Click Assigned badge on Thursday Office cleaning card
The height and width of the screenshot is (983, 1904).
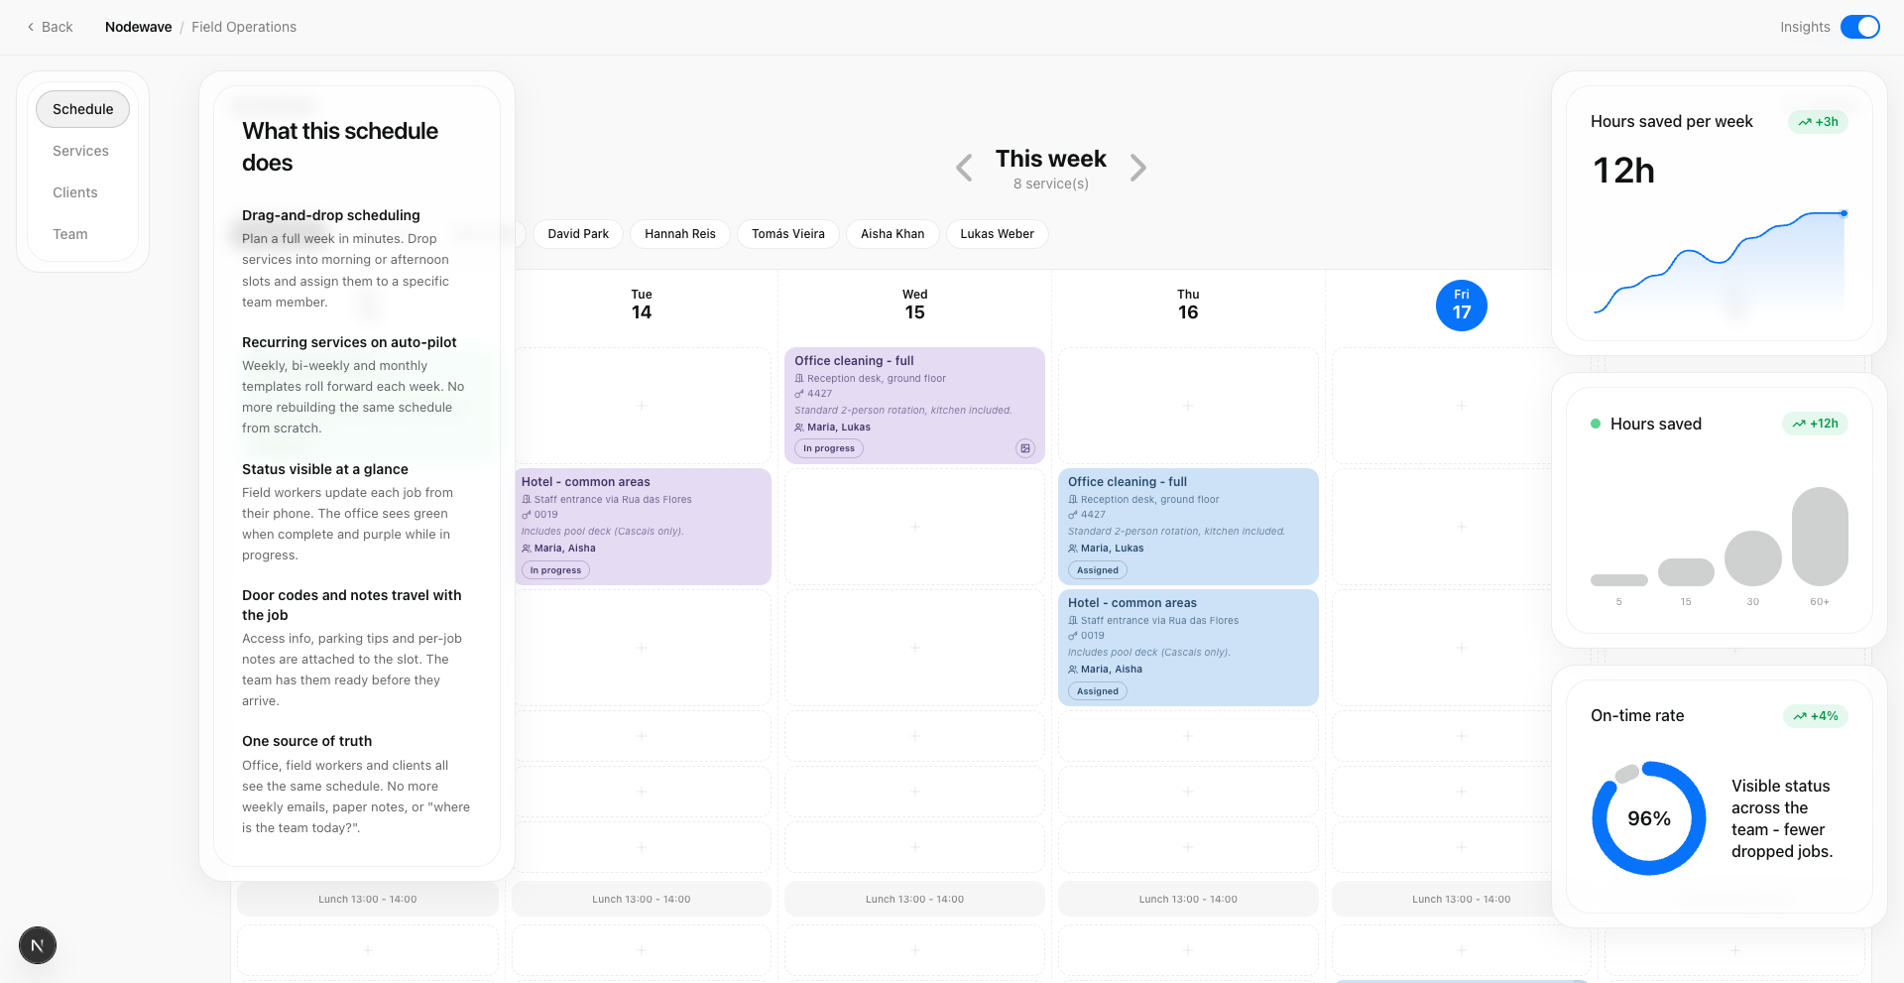pos(1097,570)
